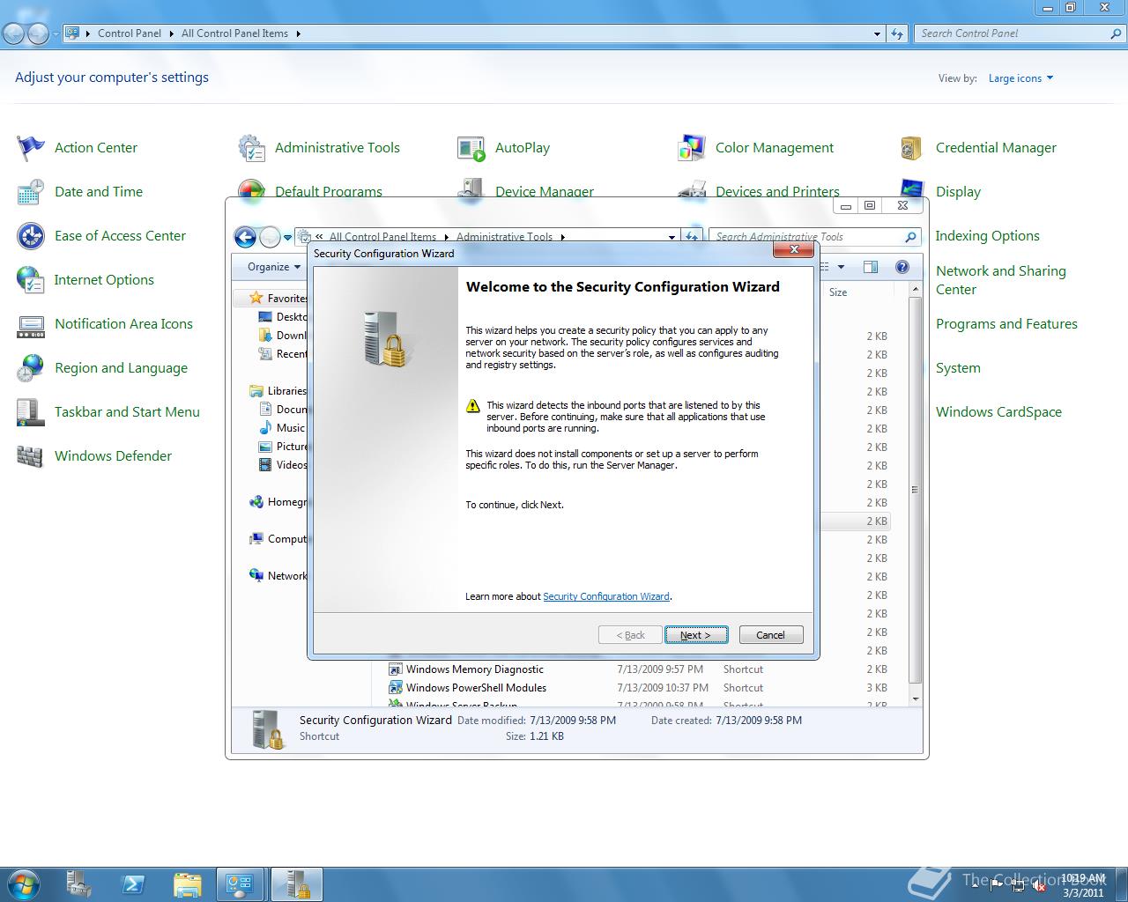
Task: Click the Explorer help question mark icon
Action: coord(902,267)
